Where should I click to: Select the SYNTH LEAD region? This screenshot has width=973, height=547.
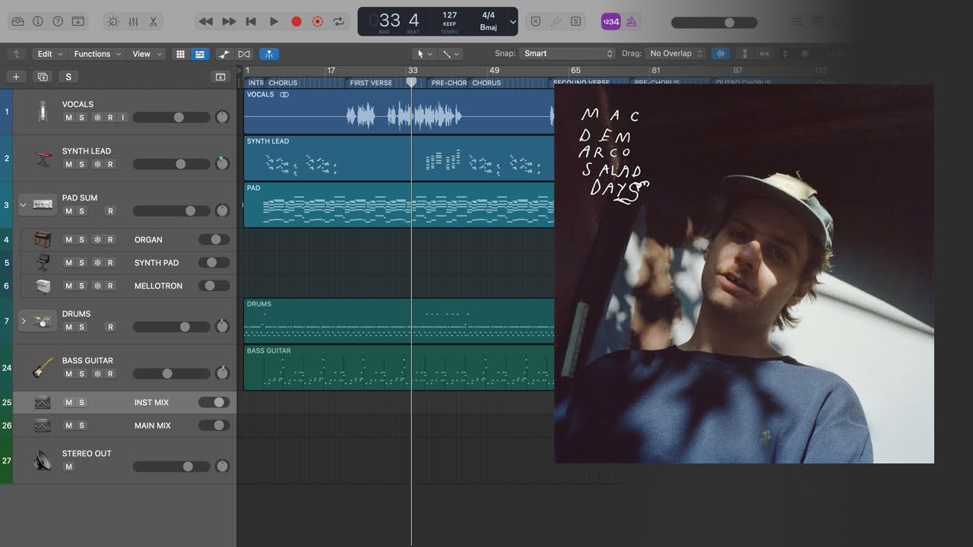398,158
